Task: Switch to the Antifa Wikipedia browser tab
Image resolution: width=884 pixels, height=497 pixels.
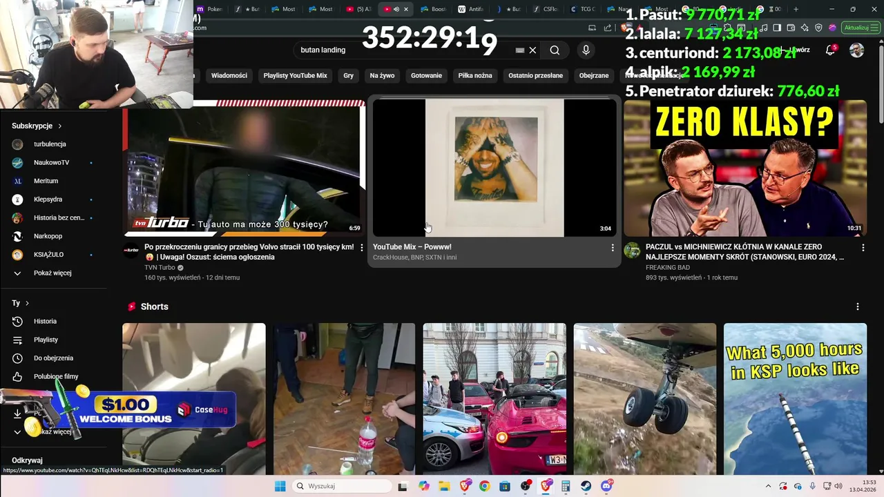Action: click(x=470, y=9)
